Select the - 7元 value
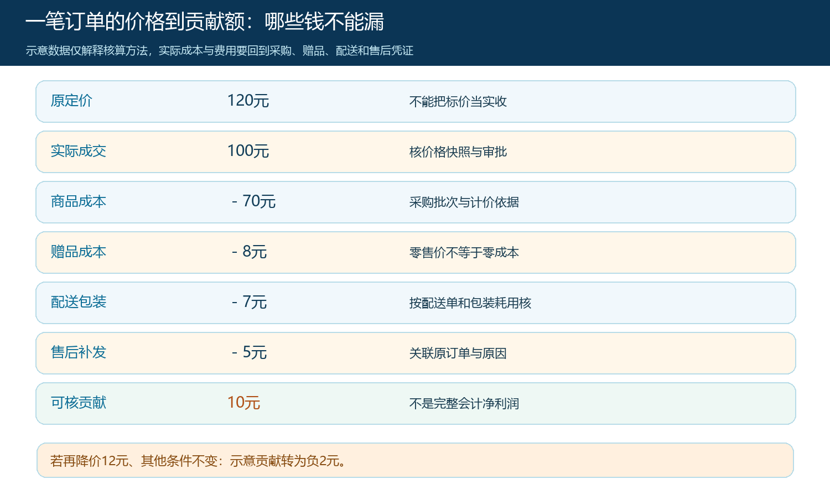Screen dimensions: 830x484 pos(250,302)
